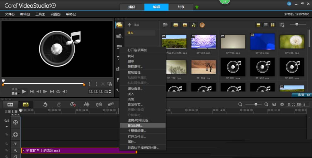
Task: Switch to Storyboard view icon
Action: coord(10,105)
